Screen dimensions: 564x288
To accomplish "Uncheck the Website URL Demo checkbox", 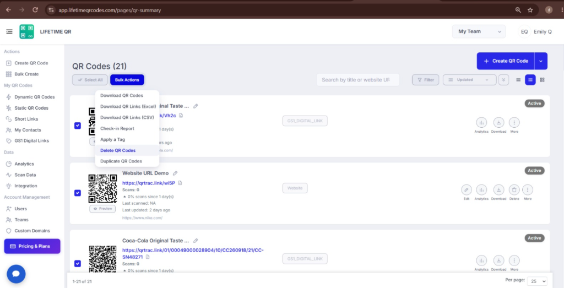I will pos(77,193).
